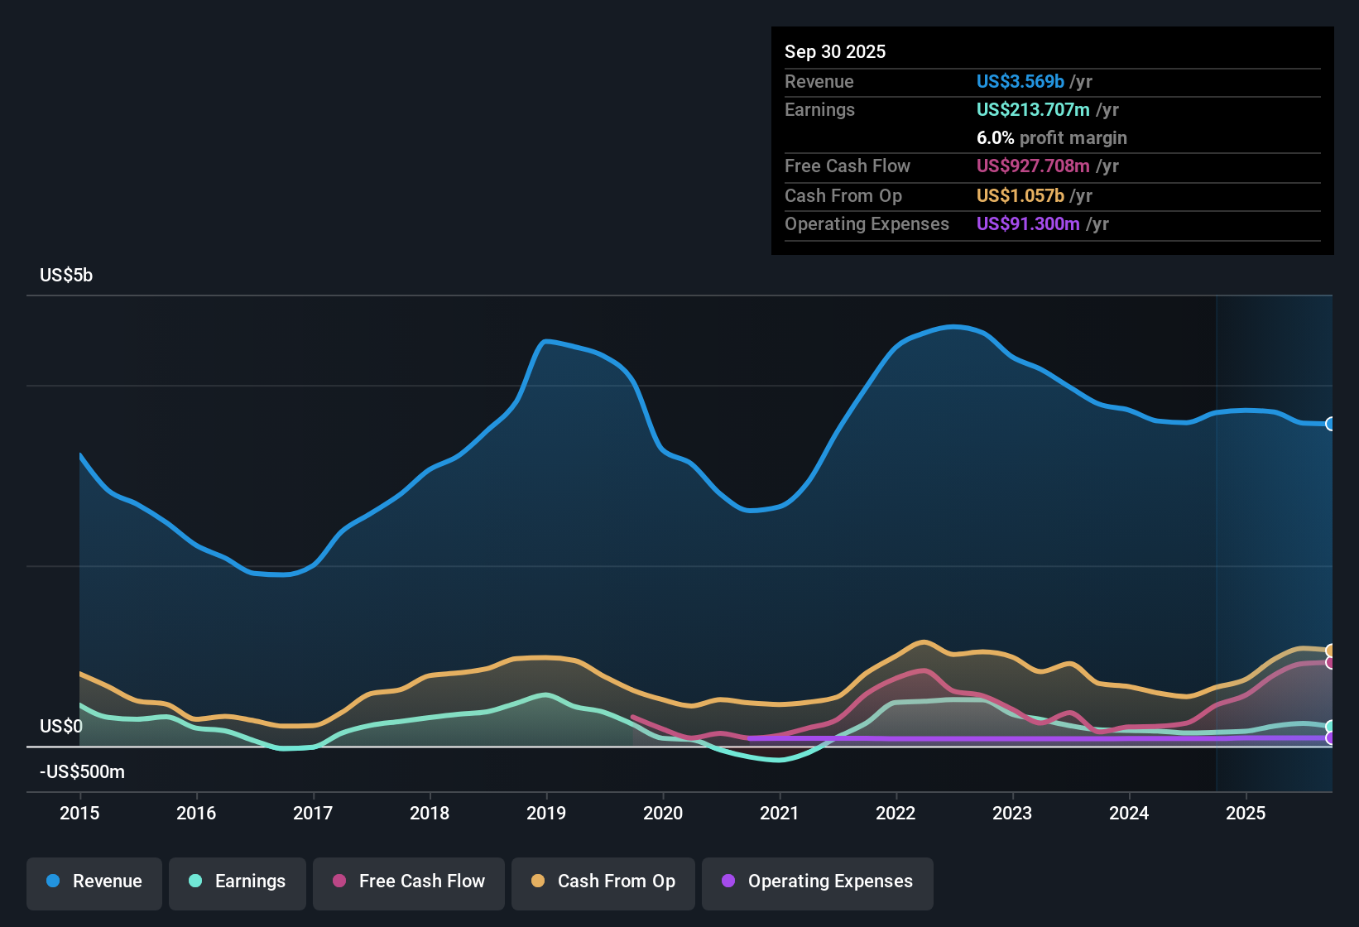
Task: Expand the Free Cash Flow legend item
Action: pos(408,881)
